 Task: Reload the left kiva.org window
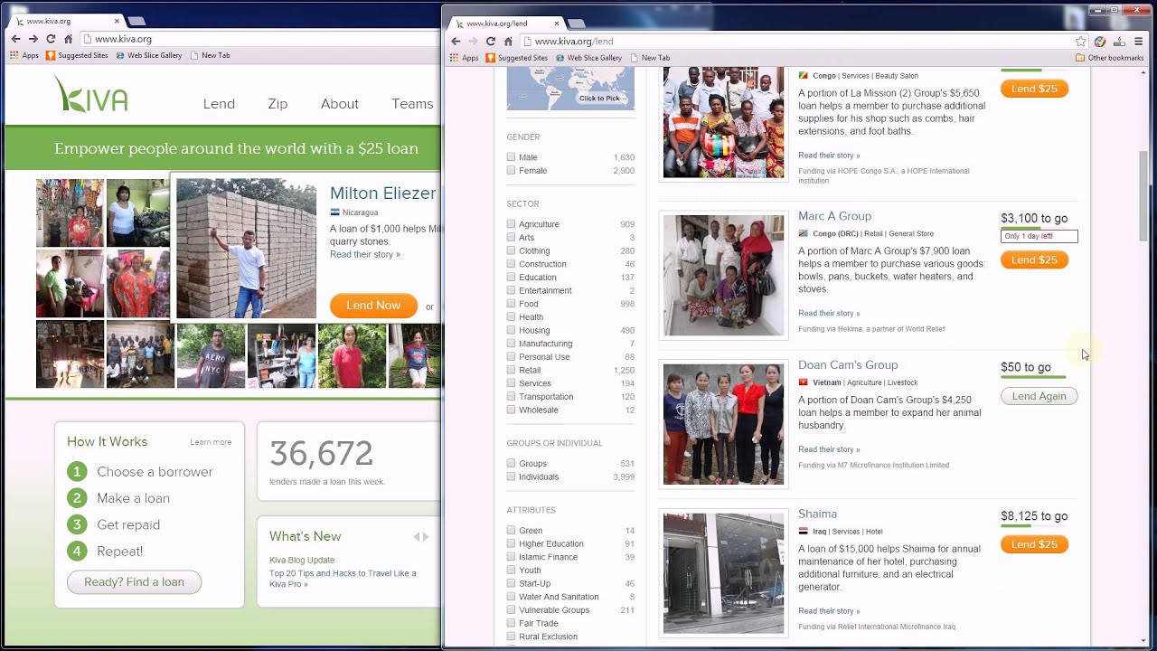51,39
